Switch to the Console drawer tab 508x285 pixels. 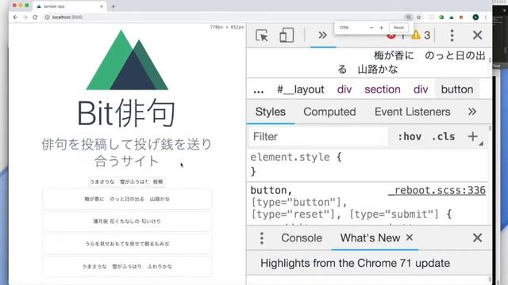[302, 238]
